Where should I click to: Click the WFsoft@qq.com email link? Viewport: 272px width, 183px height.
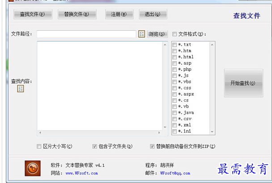point(175,173)
